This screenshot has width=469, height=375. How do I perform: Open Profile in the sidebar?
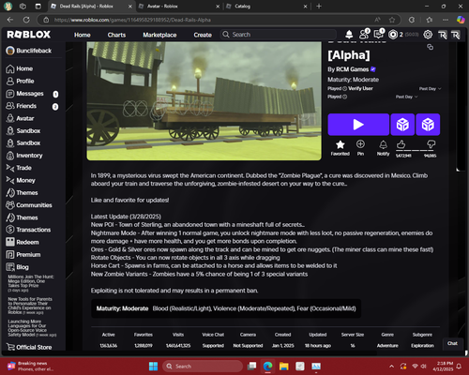coord(20,82)
